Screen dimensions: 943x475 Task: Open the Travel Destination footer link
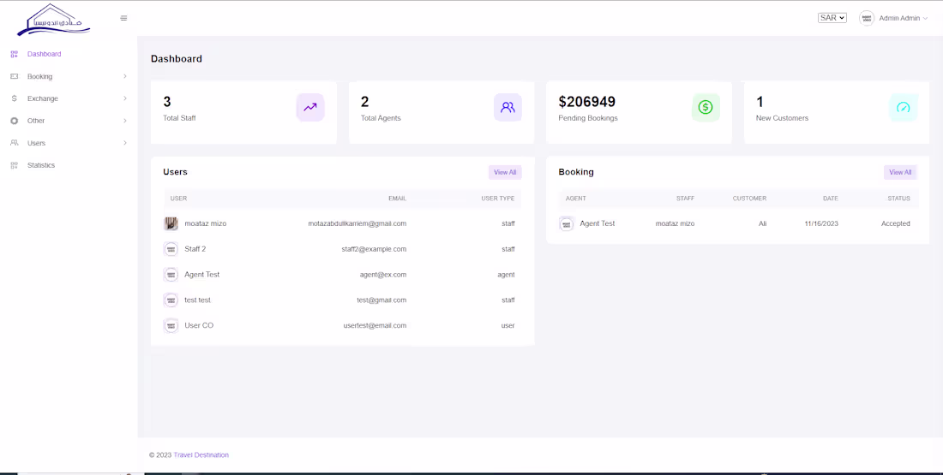coord(201,455)
